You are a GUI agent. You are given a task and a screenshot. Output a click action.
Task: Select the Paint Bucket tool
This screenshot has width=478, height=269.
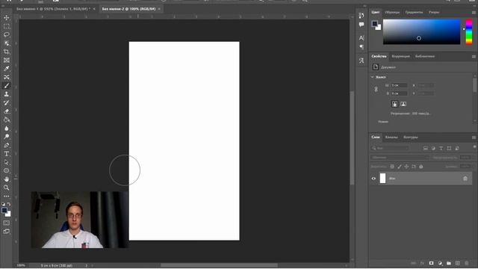coord(7,120)
